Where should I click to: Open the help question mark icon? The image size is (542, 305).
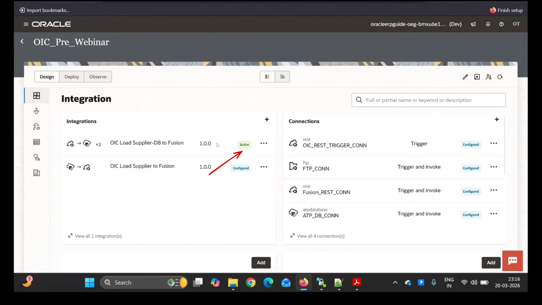tap(501, 24)
